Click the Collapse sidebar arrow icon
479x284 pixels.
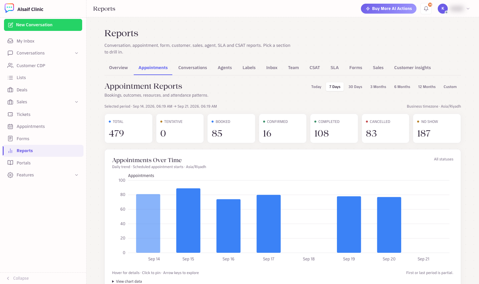pyautogui.click(x=8, y=278)
